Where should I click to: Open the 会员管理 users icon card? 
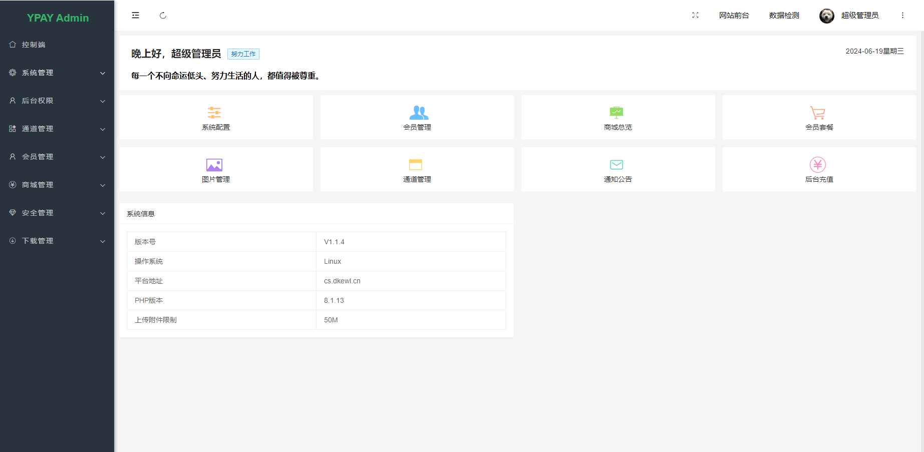point(418,113)
